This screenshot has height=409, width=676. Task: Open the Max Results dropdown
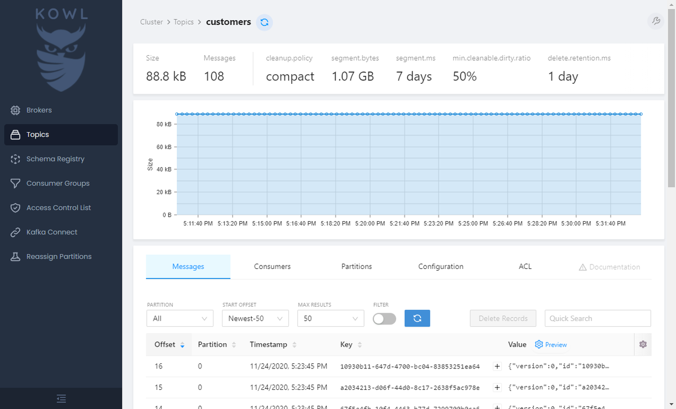[x=331, y=318]
